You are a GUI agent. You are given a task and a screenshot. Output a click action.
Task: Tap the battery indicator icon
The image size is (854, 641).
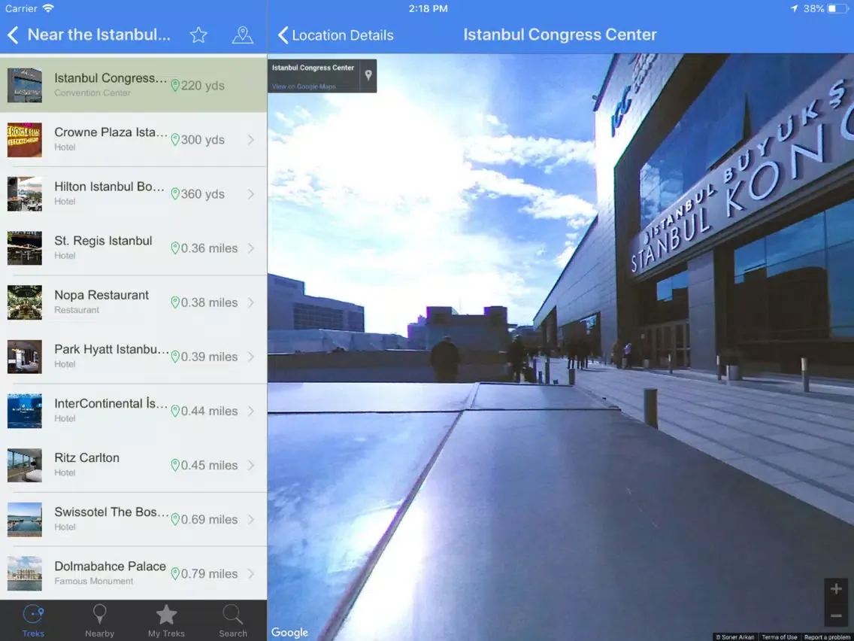(x=837, y=9)
